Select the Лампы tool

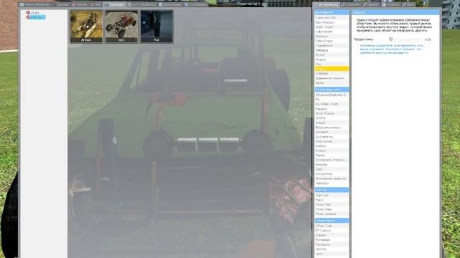(331, 156)
